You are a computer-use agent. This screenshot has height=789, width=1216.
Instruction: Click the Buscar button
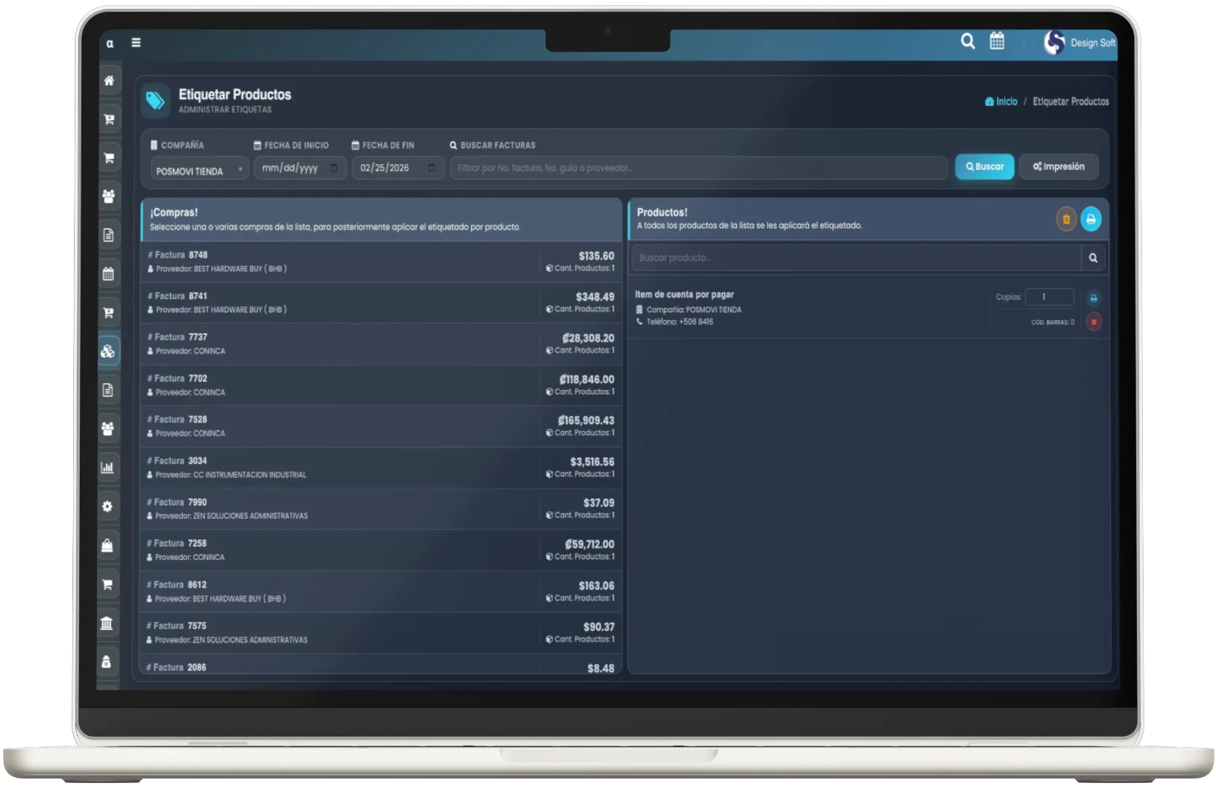984,167
